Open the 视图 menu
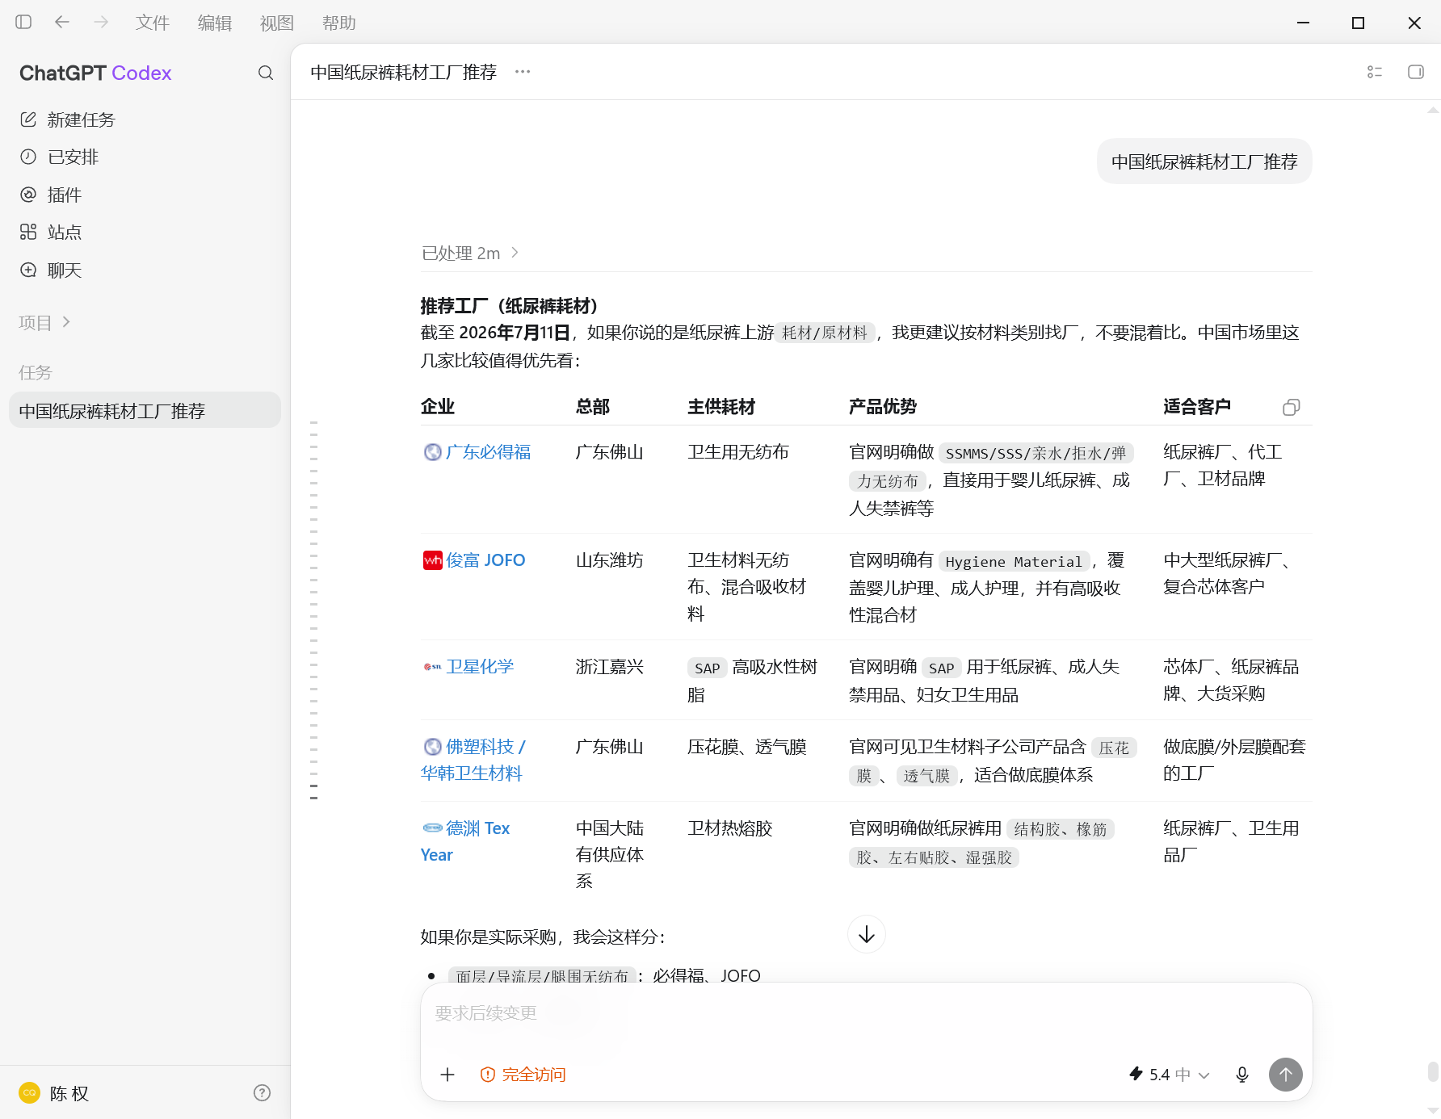 click(277, 23)
